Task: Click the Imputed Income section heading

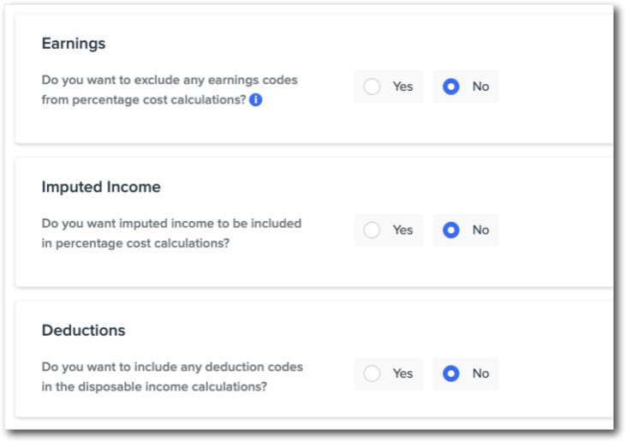Action: coord(101,187)
